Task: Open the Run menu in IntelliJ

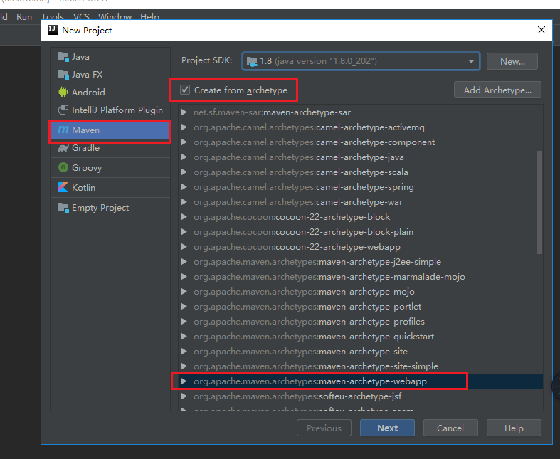Action: [24, 17]
